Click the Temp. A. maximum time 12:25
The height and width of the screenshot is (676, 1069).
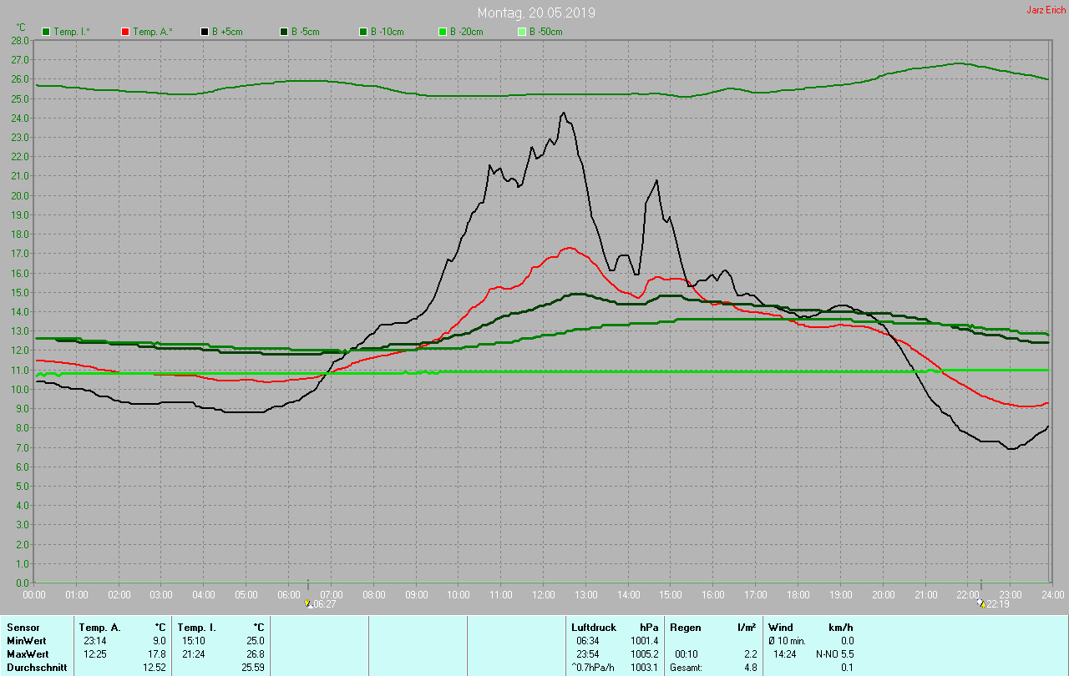(95, 653)
